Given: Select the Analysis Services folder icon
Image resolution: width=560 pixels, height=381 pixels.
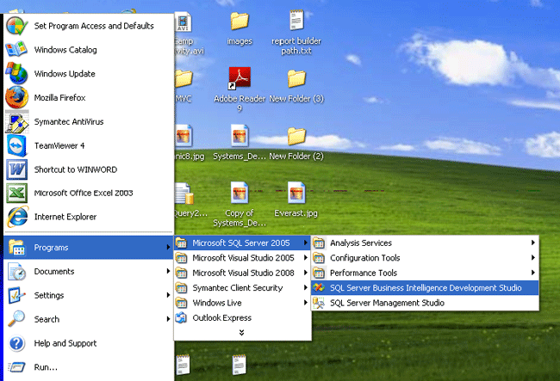Looking at the screenshot, I should point(319,243).
